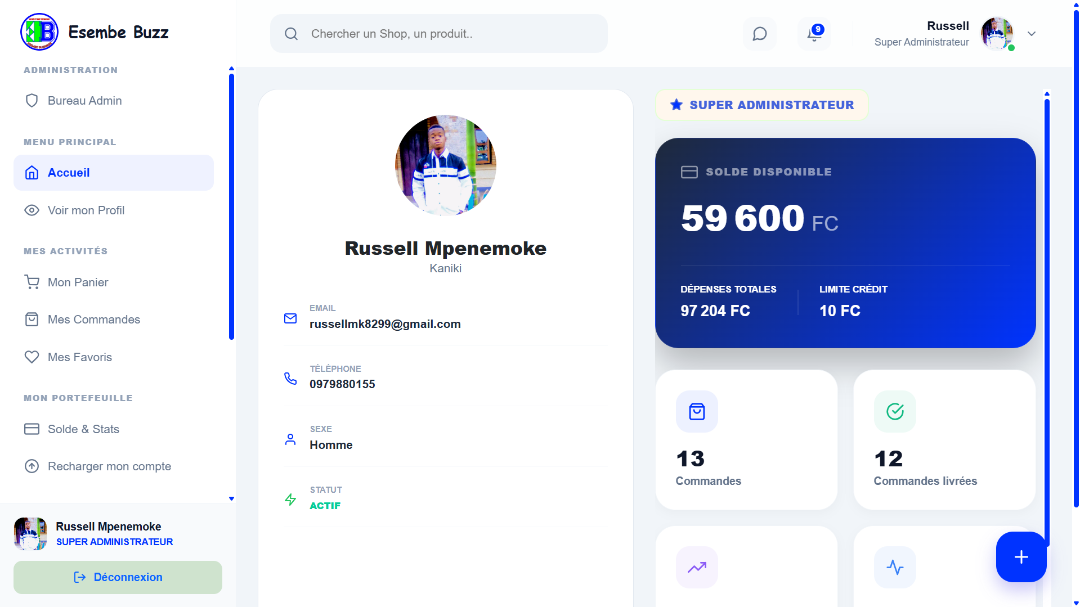Click the large profile photo
The image size is (1080, 607).
coord(446,165)
